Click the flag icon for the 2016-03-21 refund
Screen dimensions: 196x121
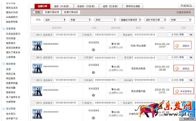click(191, 80)
